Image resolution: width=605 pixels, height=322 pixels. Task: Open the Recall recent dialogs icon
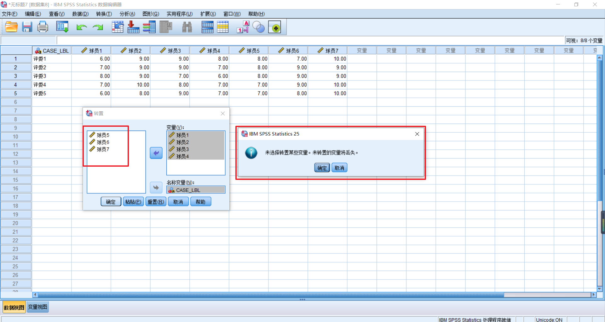[62, 27]
